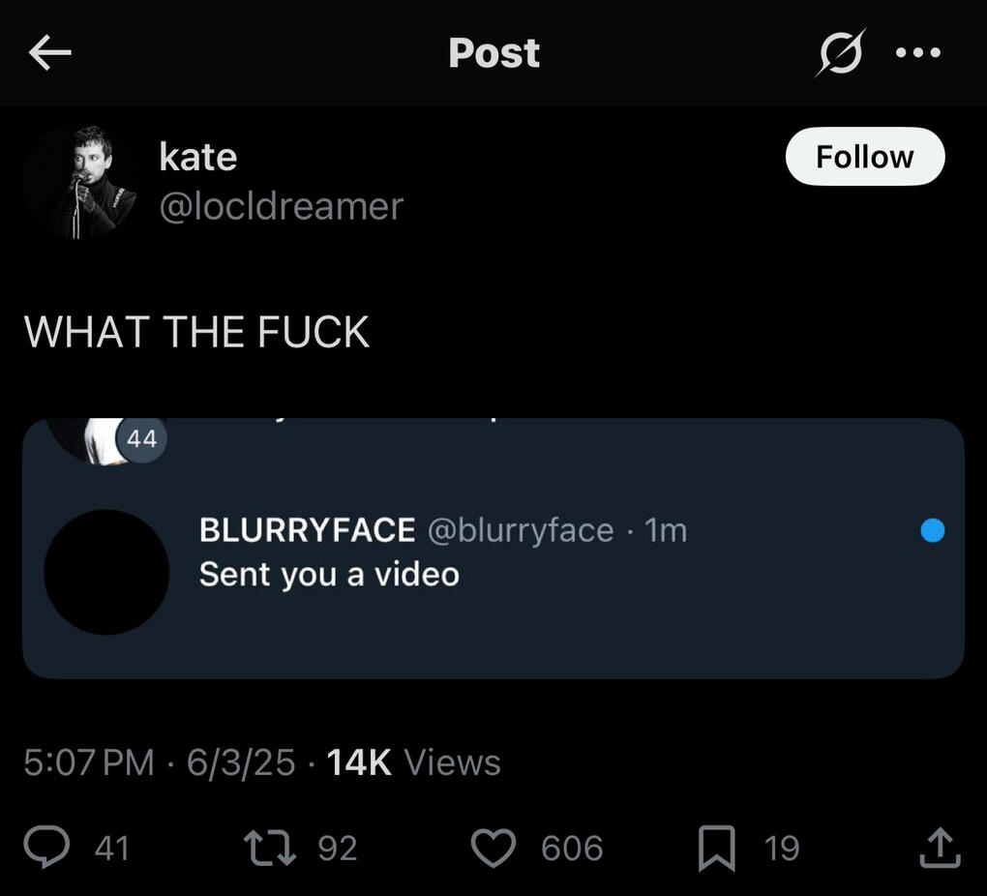Tap the 44 notification badge
Viewport: 987px width, 896px height.
coord(141,439)
